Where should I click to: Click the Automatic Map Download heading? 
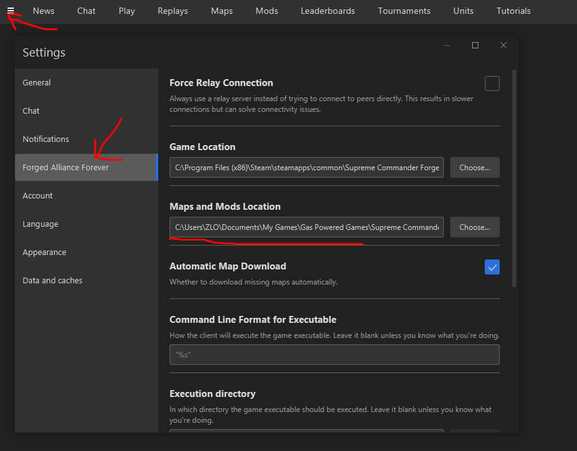point(228,266)
